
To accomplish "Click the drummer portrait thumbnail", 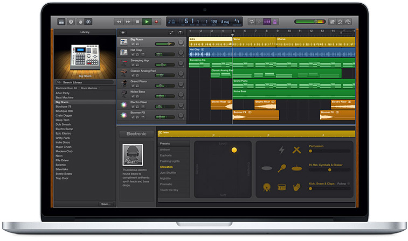I will click(133, 155).
